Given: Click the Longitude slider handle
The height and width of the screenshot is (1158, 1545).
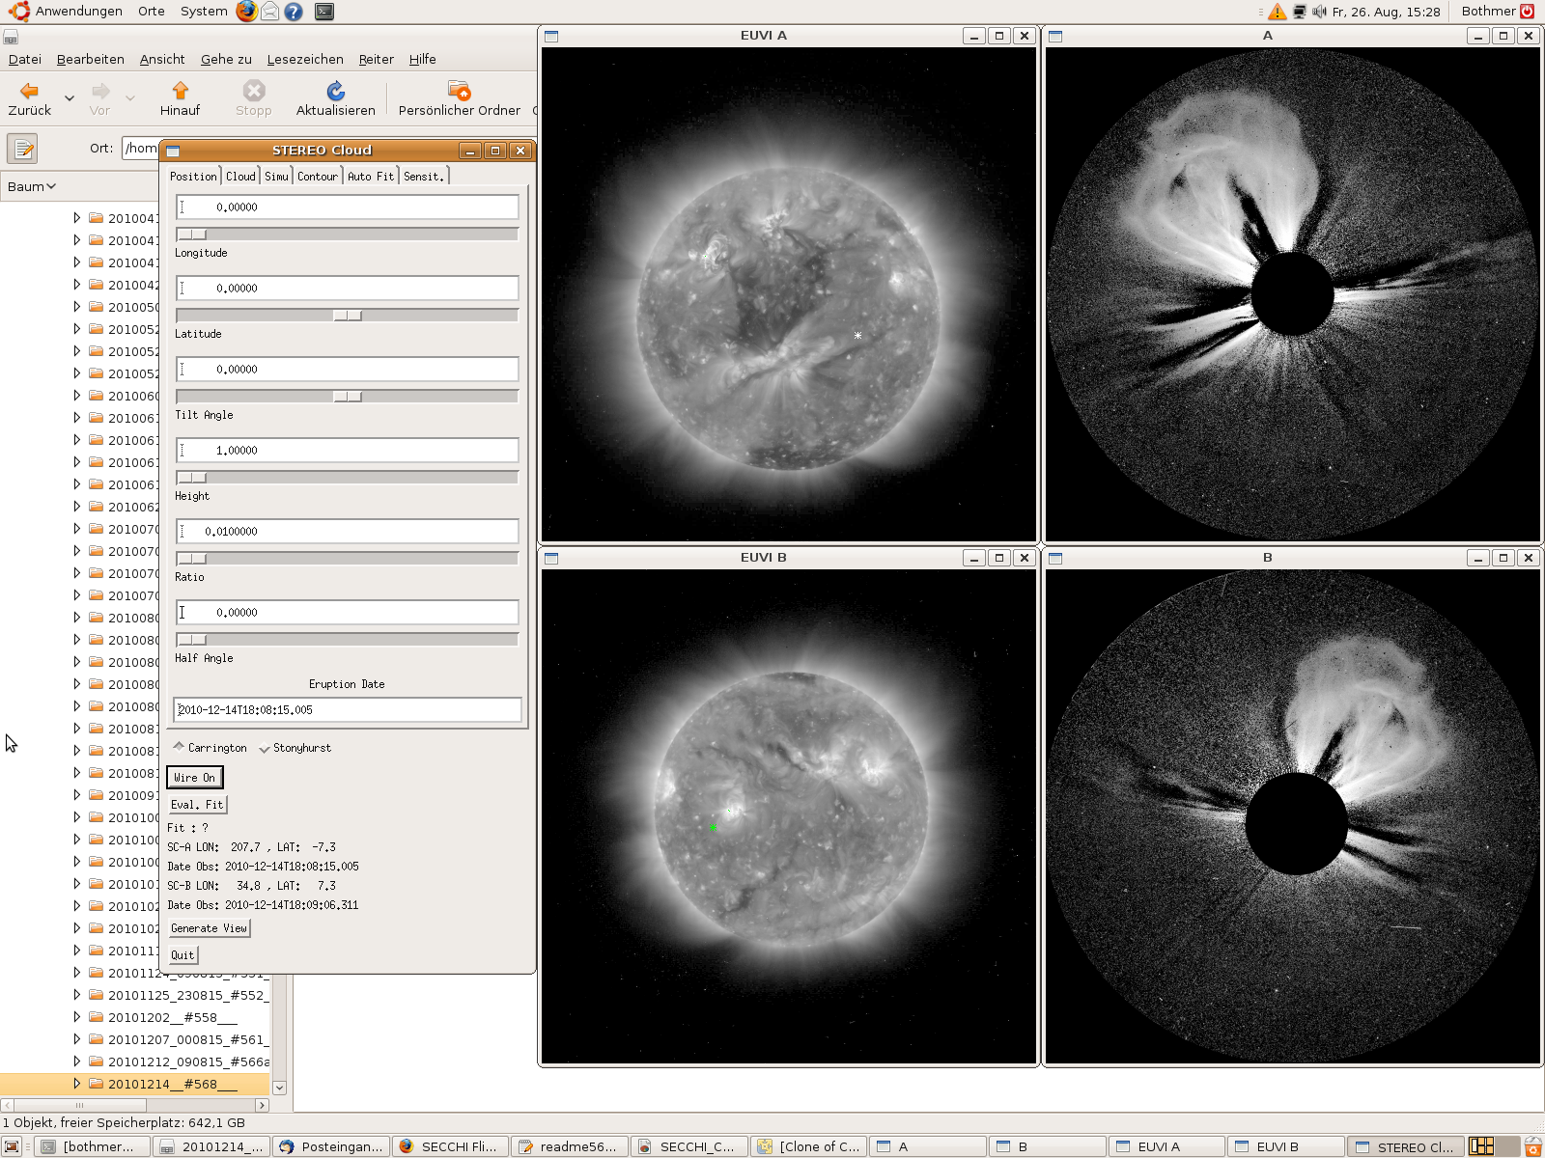Looking at the screenshot, I should coord(192,234).
